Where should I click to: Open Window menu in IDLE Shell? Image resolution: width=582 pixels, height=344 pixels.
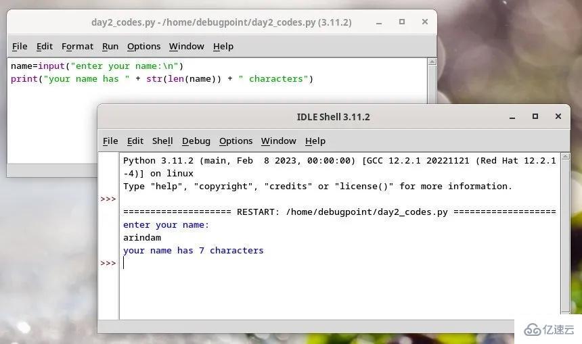click(279, 141)
